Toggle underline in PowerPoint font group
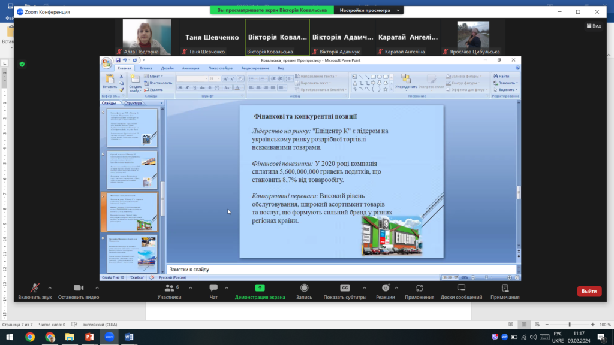This screenshot has width=614, height=345. [x=195, y=87]
